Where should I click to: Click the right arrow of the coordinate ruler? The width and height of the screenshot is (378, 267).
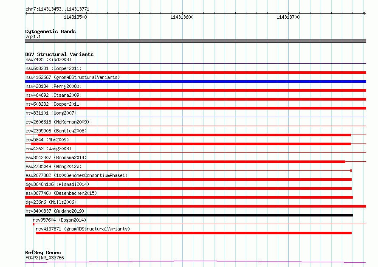(x=364, y=13)
